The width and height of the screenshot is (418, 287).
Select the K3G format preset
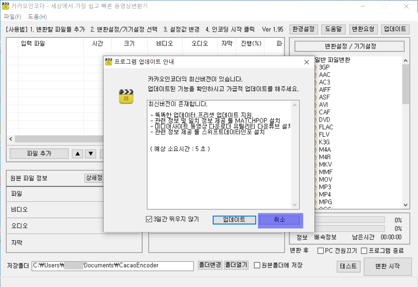tap(324, 142)
